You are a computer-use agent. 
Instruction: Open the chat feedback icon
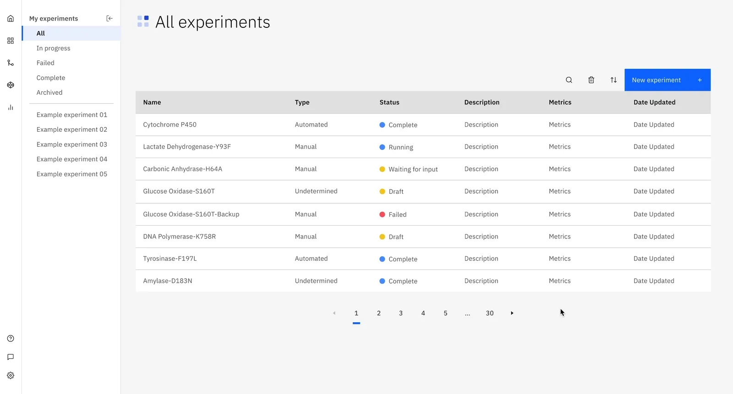coord(11,357)
